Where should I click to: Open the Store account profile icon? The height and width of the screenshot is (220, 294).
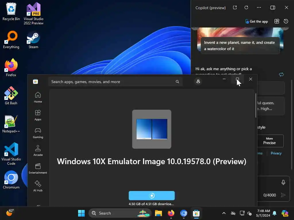pos(198,81)
